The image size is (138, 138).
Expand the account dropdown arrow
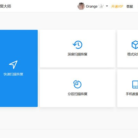tap(107, 6)
